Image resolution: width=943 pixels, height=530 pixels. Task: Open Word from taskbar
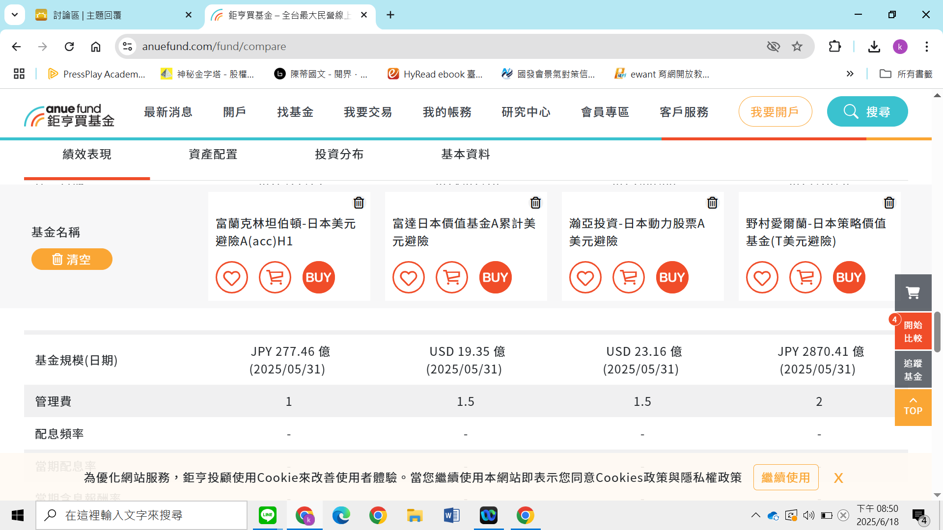coord(452,515)
